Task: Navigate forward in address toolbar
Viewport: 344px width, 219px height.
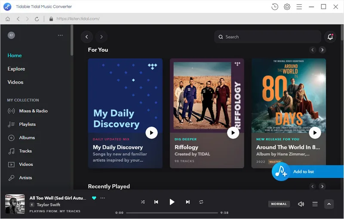Action: click(27, 19)
